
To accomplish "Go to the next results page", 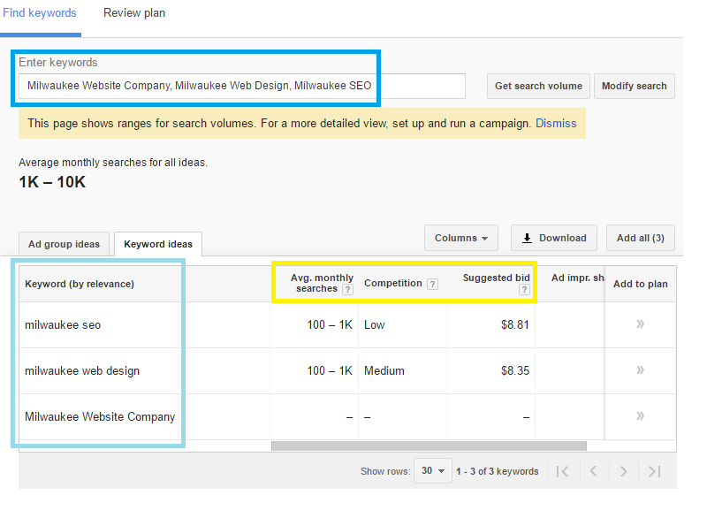I will (x=624, y=471).
